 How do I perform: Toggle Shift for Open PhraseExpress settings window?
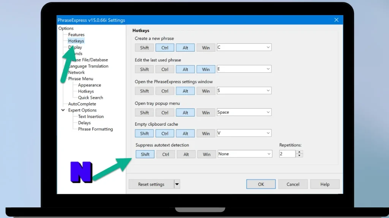(144, 91)
